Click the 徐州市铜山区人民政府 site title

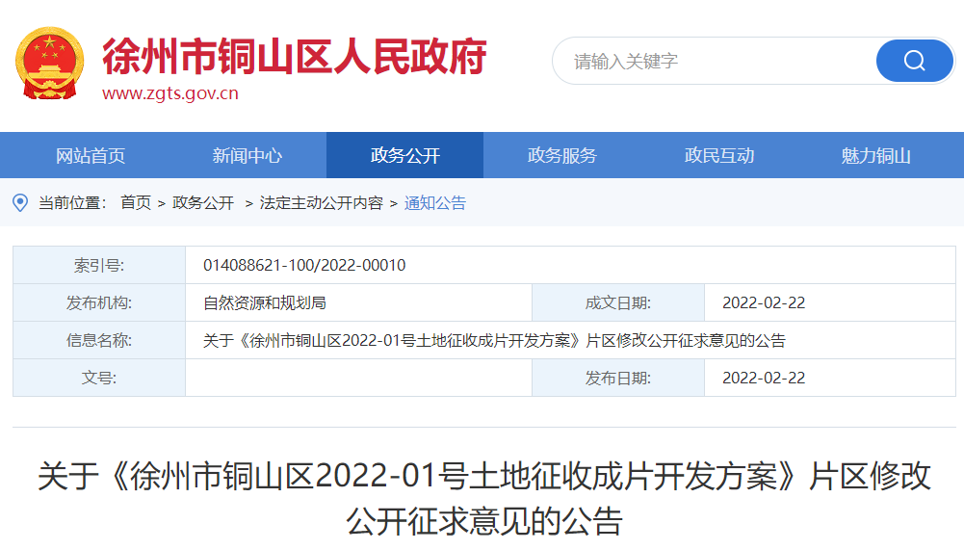[295, 57]
